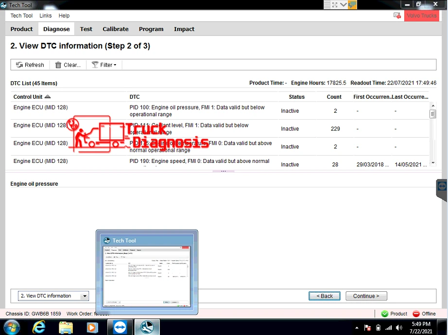The width and height of the screenshot is (448, 335).
Task: Click the < Back button
Action: [324, 296]
